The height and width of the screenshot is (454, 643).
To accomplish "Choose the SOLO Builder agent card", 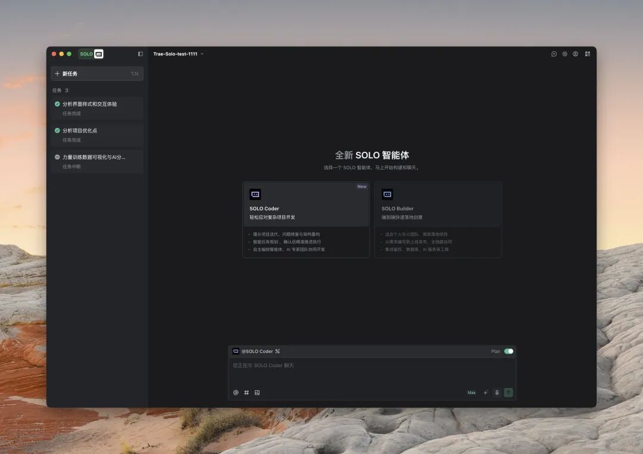I will [x=438, y=220].
